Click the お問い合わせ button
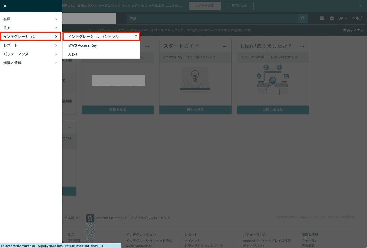Image resolution: width=367 pixels, height=248 pixels. [x=273, y=110]
